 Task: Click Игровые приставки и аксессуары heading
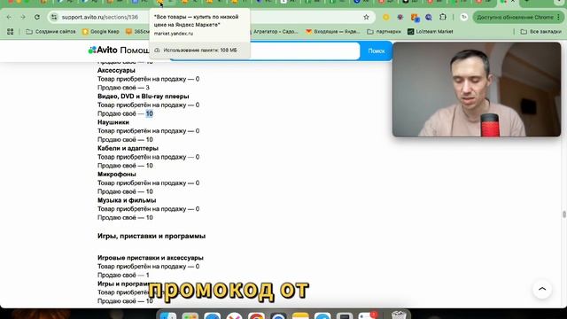150,258
